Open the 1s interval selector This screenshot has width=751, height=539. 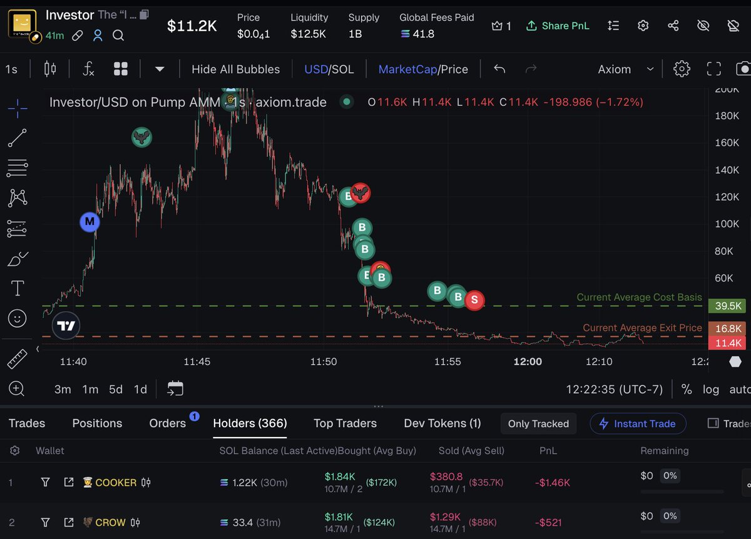[x=11, y=69]
